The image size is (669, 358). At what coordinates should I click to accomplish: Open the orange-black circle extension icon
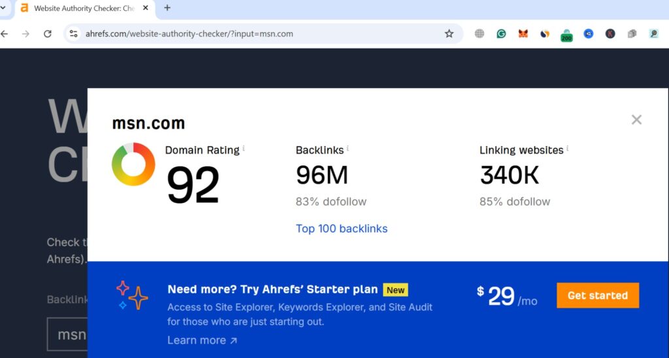(x=545, y=34)
